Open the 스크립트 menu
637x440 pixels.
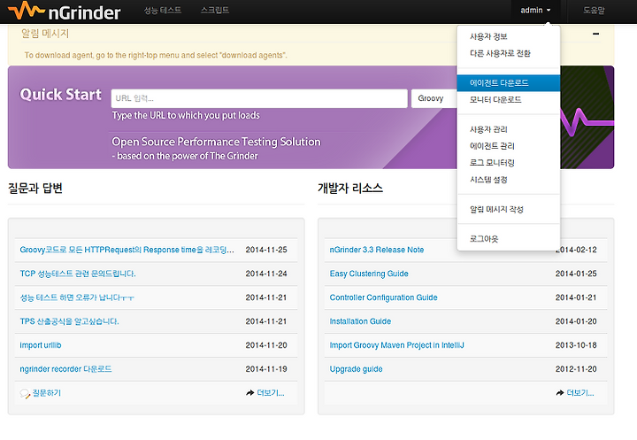click(x=215, y=10)
